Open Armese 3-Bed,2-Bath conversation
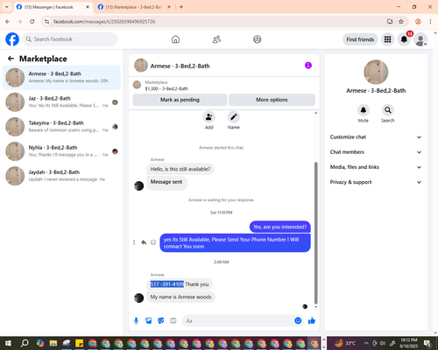Screen dimensions: 438x350 point(61,77)
